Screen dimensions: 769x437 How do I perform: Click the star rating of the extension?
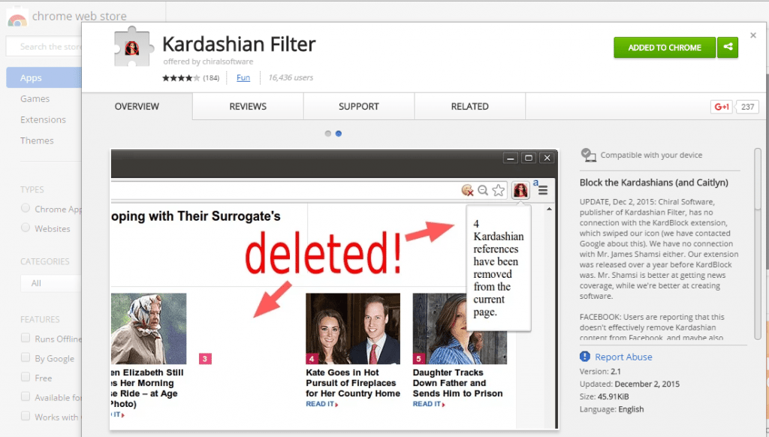[x=181, y=77]
